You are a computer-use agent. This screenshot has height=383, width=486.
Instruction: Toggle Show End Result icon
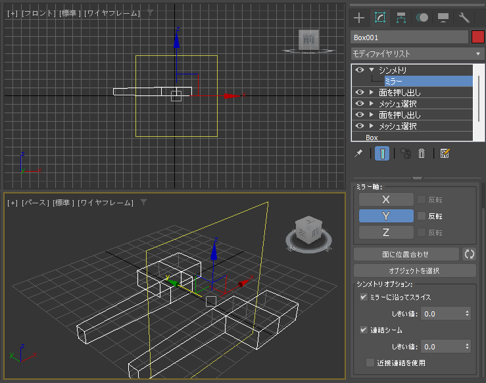pos(382,153)
